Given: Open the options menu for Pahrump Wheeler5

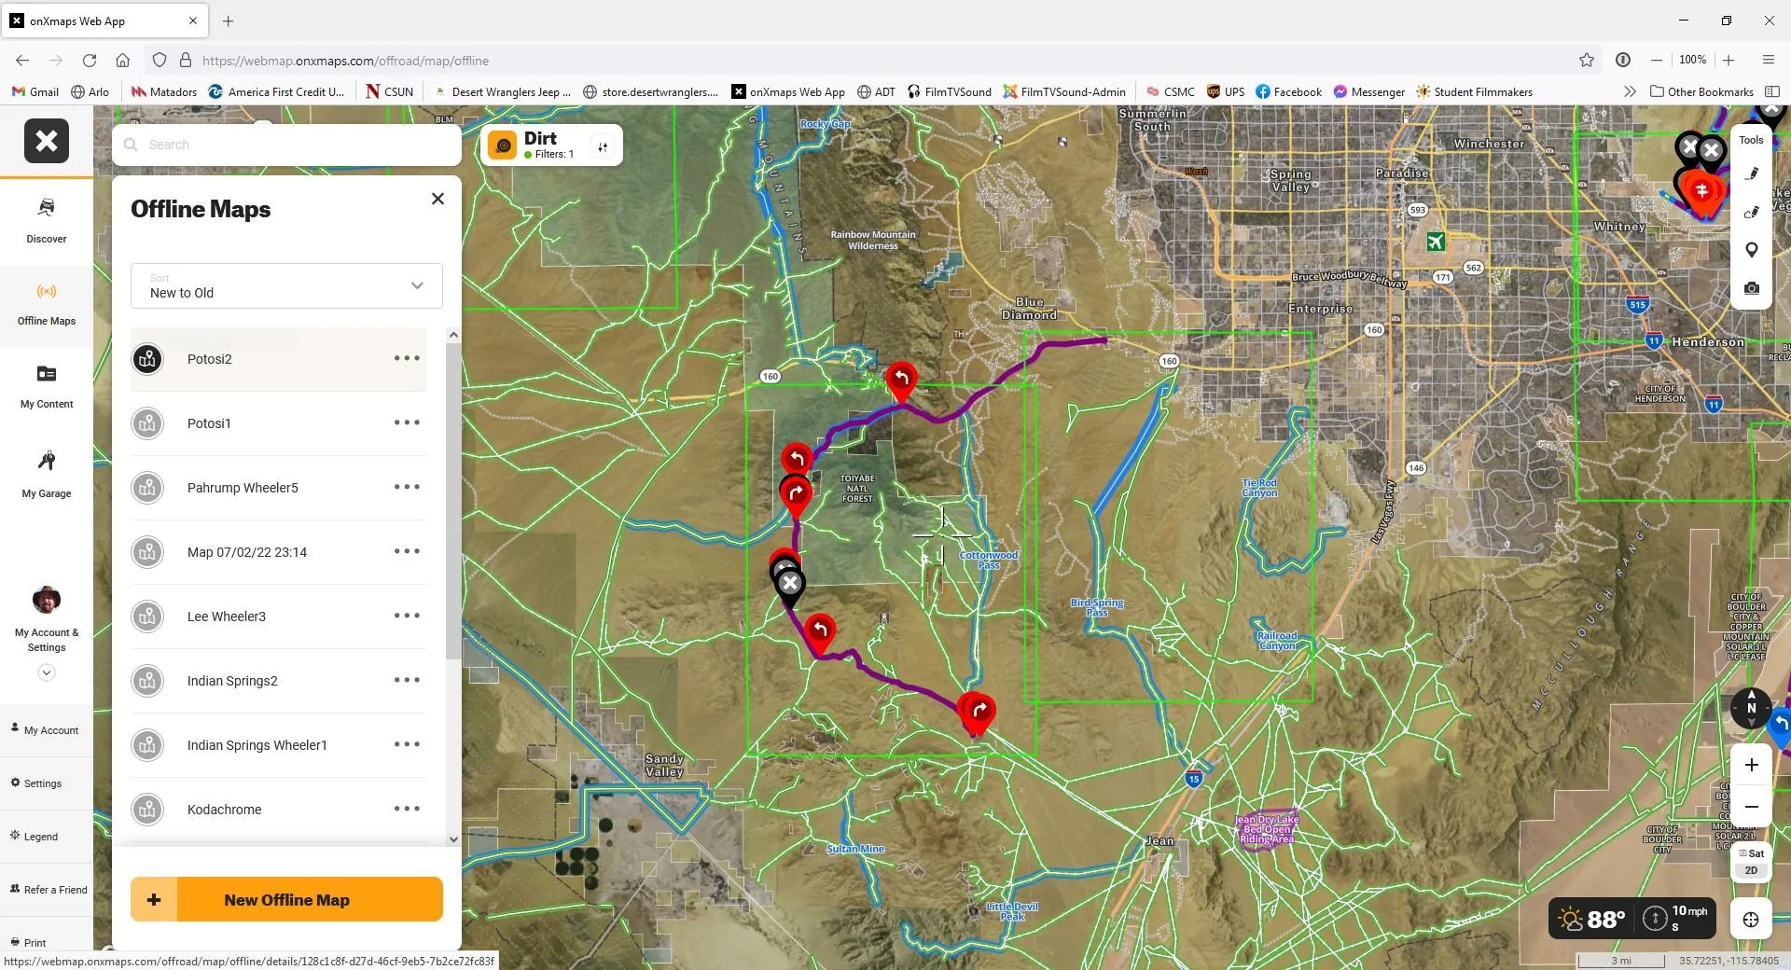Looking at the screenshot, I should point(407,487).
